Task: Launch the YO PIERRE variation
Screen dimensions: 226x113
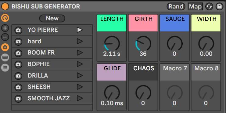Action: click(80, 30)
